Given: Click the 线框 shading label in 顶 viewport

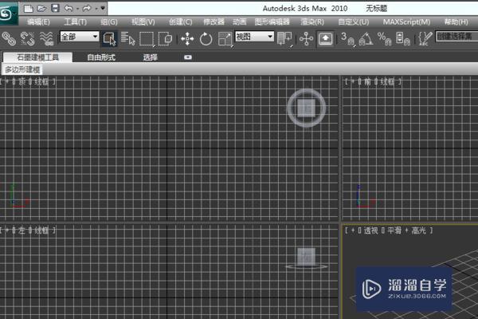Looking at the screenshot, I should tap(41, 82).
